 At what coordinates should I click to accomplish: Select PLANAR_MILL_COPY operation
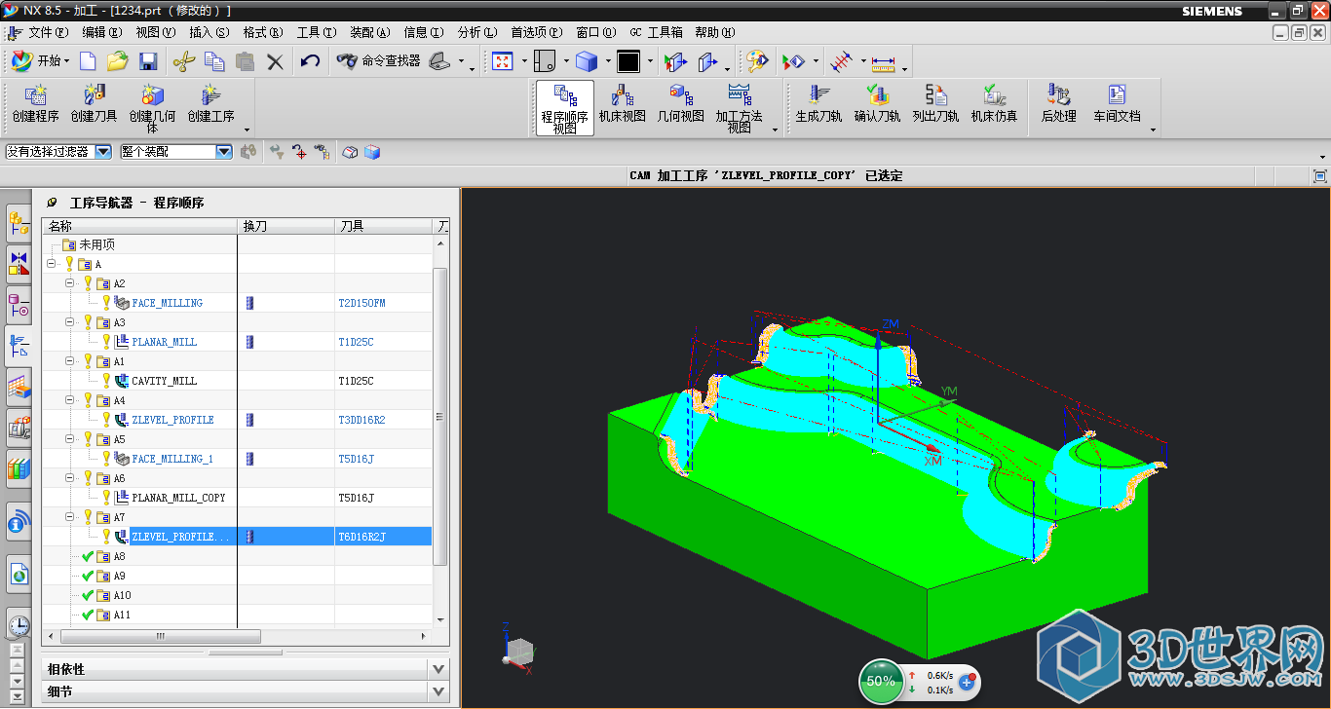[178, 498]
